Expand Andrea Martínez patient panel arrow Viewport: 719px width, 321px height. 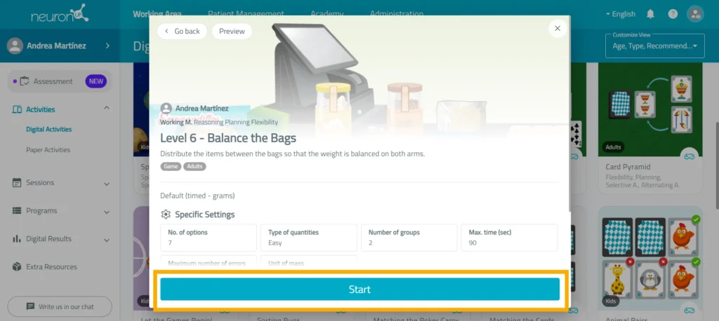[107, 46]
